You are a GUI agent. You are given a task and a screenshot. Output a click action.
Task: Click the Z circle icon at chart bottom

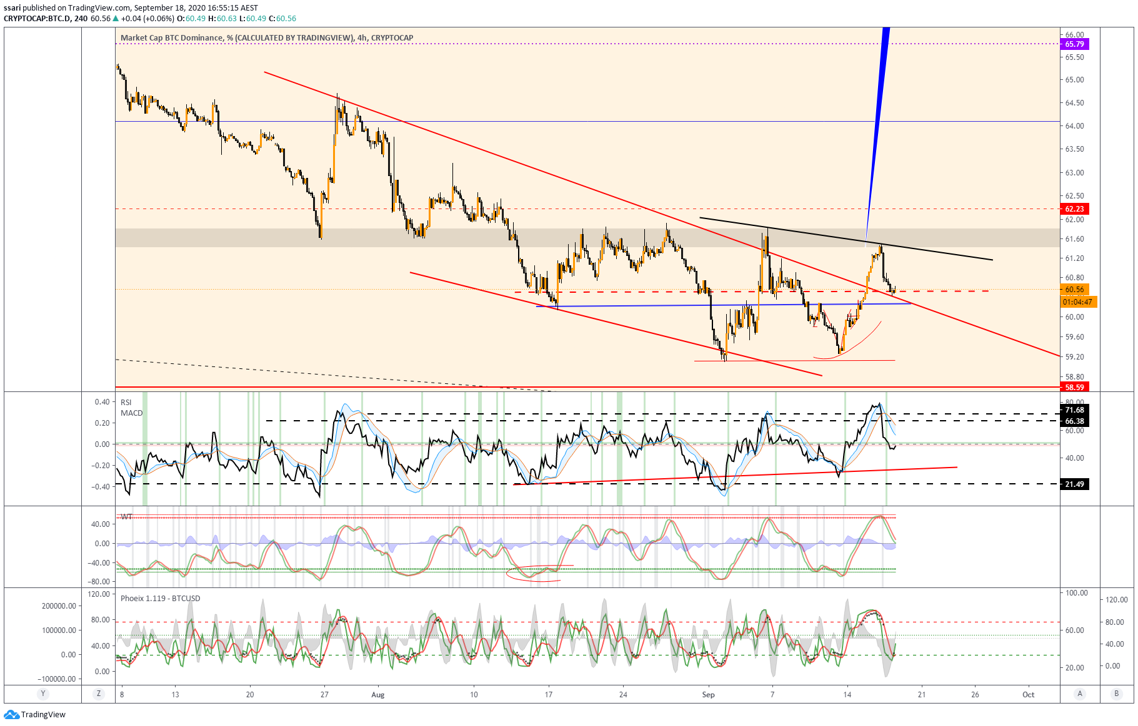click(x=98, y=694)
